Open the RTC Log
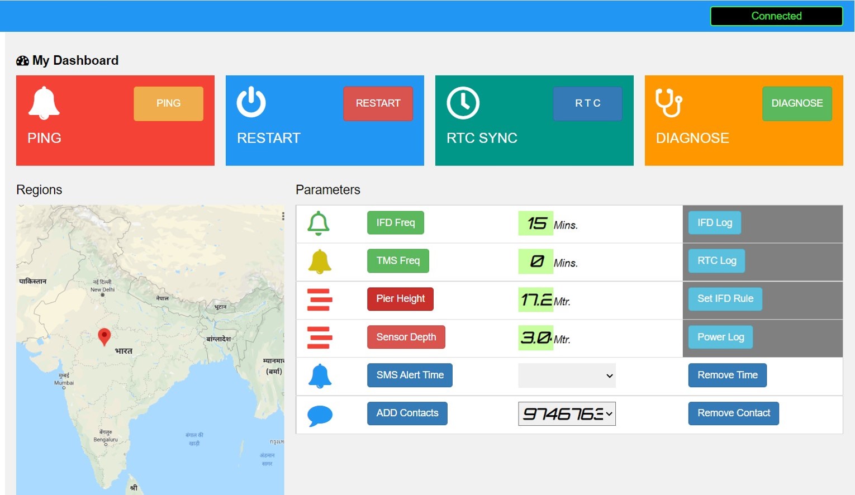 coord(716,260)
